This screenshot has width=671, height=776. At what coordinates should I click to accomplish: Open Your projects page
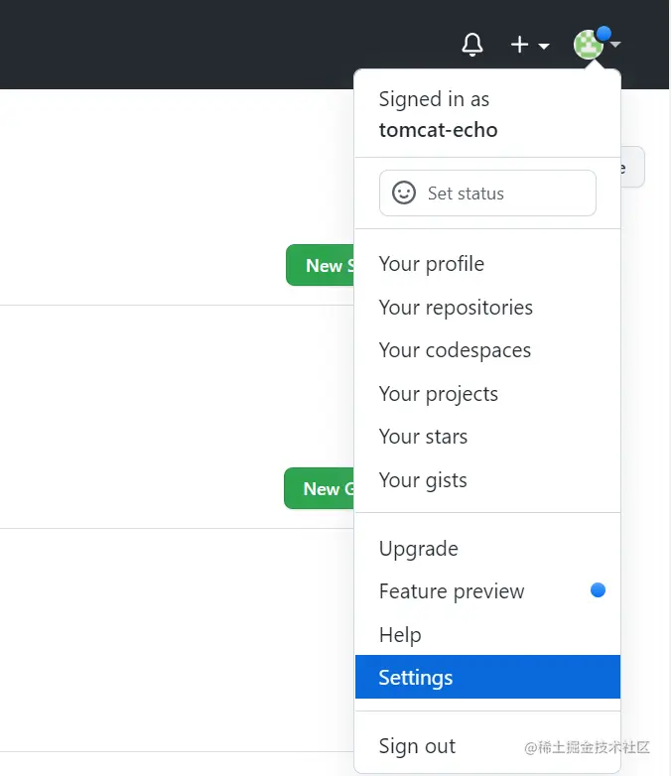439,394
